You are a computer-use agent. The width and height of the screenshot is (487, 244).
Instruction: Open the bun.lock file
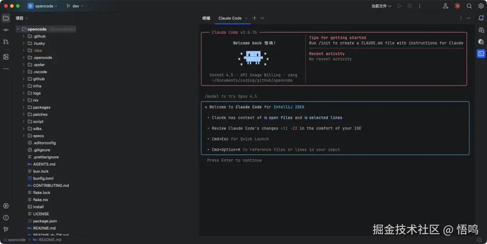pos(41,172)
